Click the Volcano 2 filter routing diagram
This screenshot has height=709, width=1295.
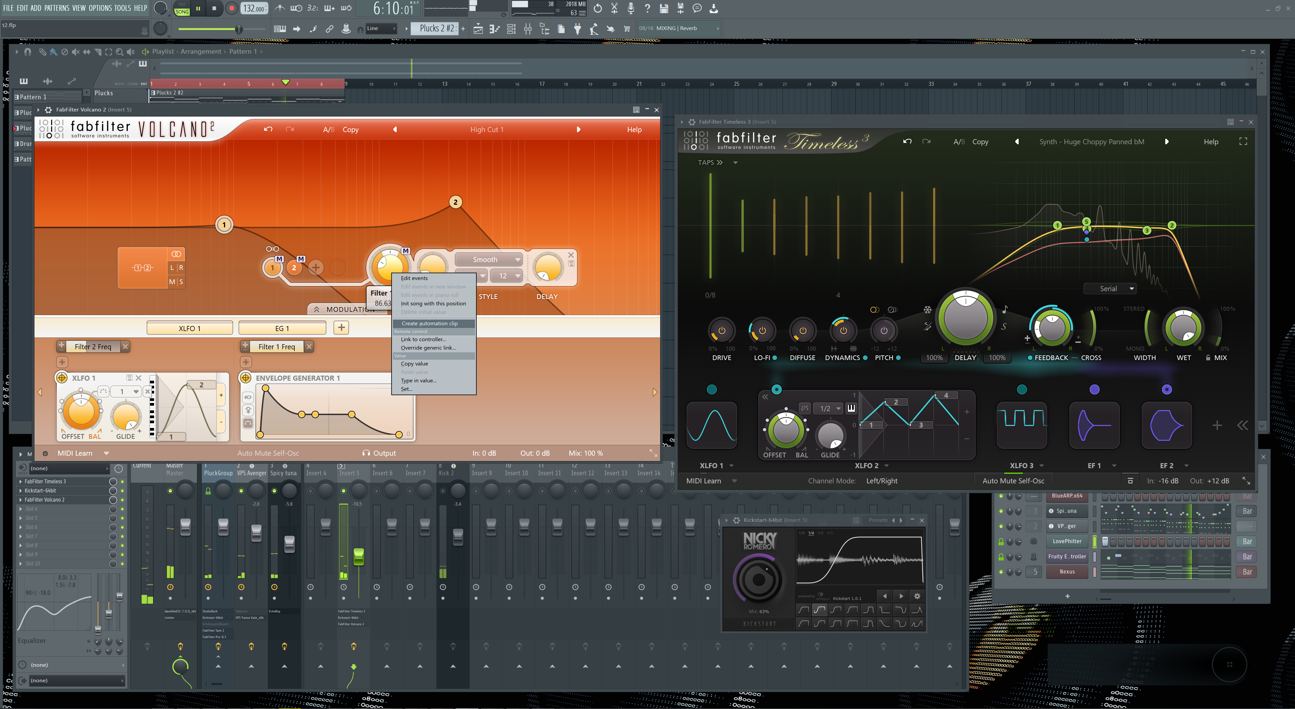(142, 268)
